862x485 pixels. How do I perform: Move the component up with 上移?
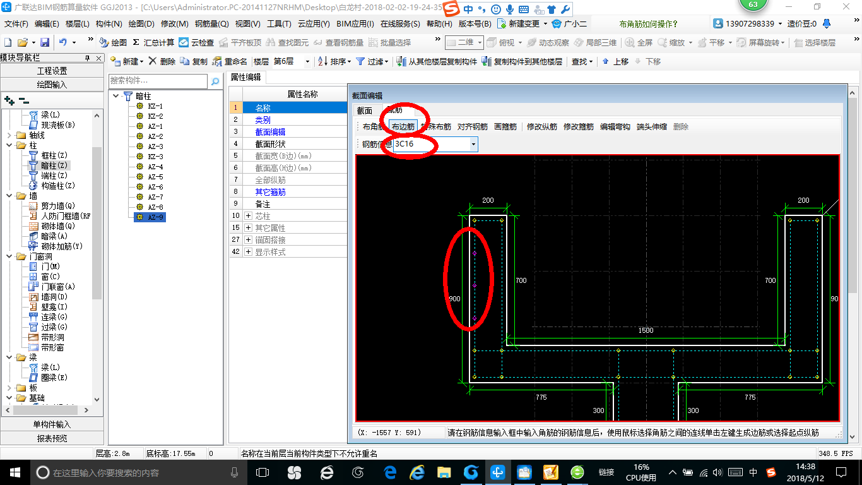click(615, 61)
